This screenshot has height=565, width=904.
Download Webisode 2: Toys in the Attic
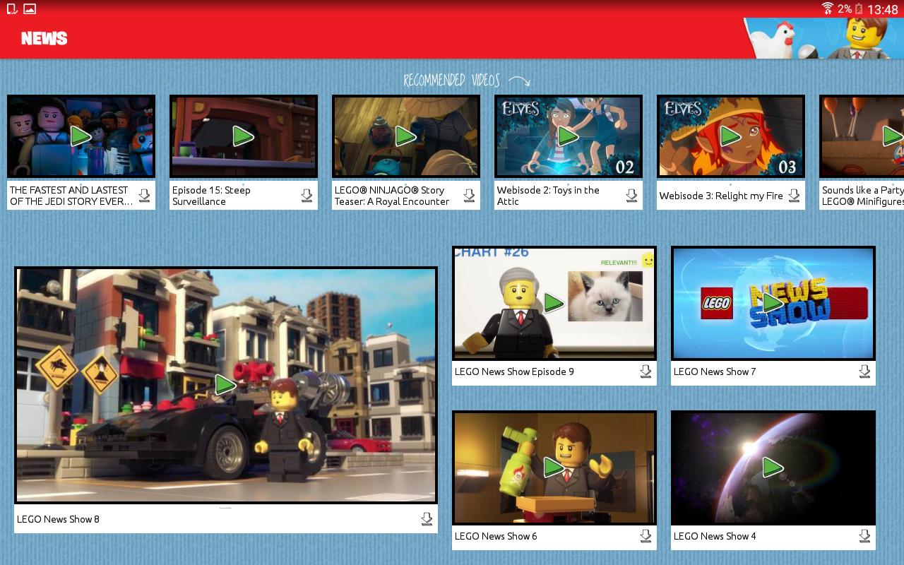coord(631,196)
